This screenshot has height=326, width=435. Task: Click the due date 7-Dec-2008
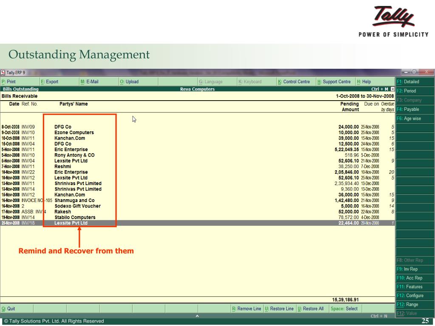pyautogui.click(x=370, y=166)
